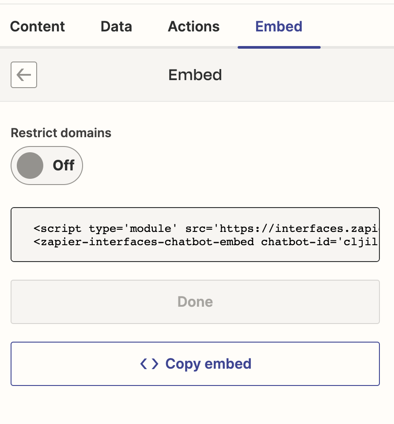The image size is (394, 424).
Task: Click the Embed heading in the header
Action: 195,75
